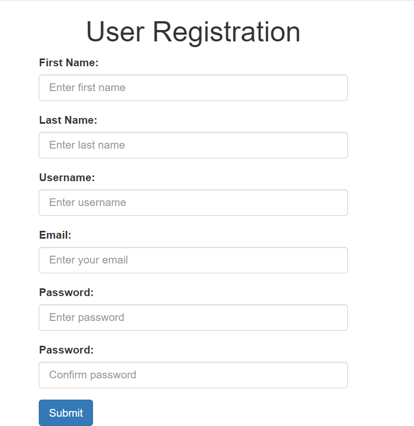The image size is (414, 426).
Task: Click the First Name label
Action: point(68,63)
